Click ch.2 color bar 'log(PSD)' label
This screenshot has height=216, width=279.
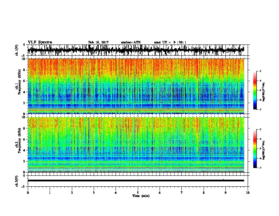(x=264, y=150)
